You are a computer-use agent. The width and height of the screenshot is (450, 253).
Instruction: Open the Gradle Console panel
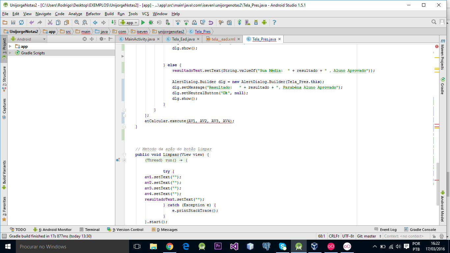[419, 230]
